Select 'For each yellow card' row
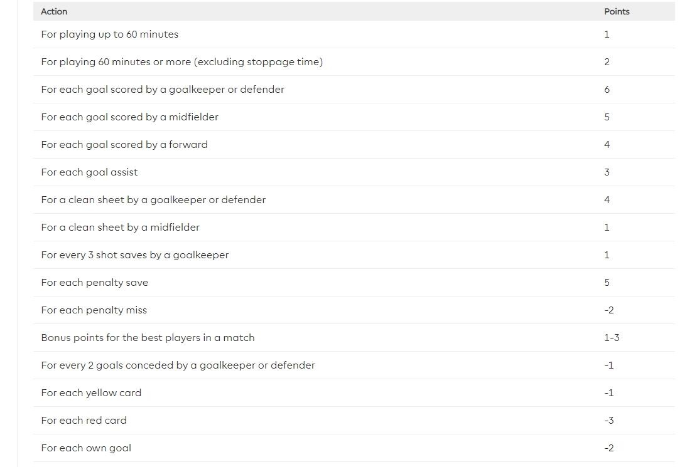Screen dimensions: 687x467 coord(91,393)
